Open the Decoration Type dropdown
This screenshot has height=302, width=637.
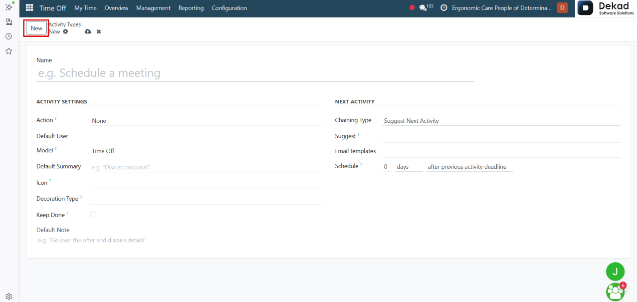pyautogui.click(x=206, y=199)
